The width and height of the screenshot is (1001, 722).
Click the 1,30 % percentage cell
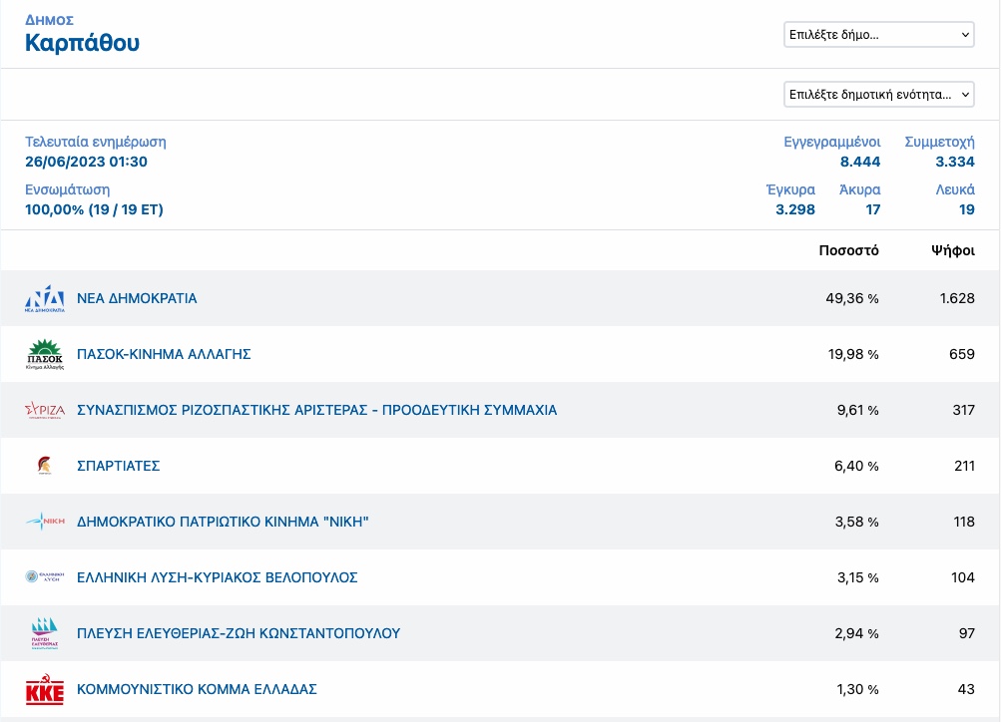(857, 689)
